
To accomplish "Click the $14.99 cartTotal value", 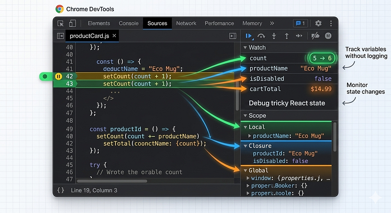I will click(x=321, y=89).
